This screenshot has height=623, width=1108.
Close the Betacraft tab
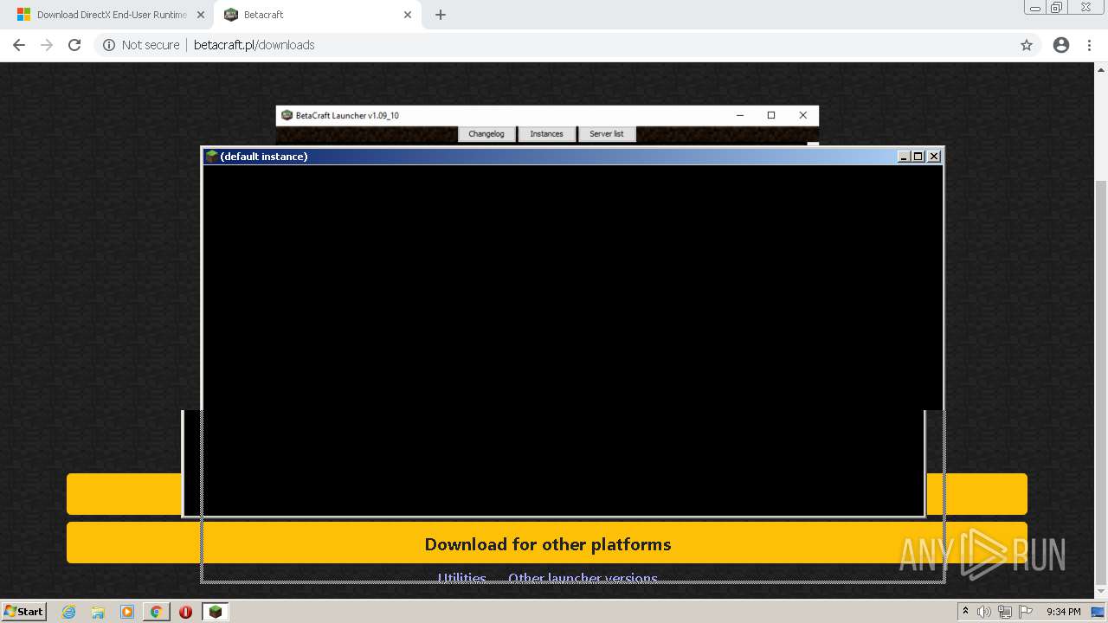pyautogui.click(x=408, y=15)
